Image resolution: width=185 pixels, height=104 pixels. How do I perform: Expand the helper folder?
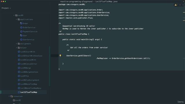coord(16,48)
